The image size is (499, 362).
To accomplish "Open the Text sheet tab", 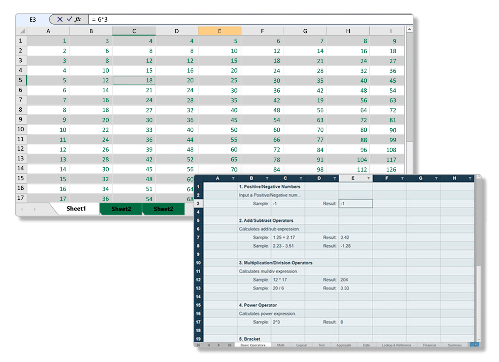I will click(x=321, y=345).
